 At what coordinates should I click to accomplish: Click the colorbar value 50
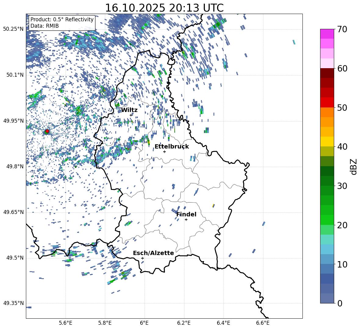point(342,107)
